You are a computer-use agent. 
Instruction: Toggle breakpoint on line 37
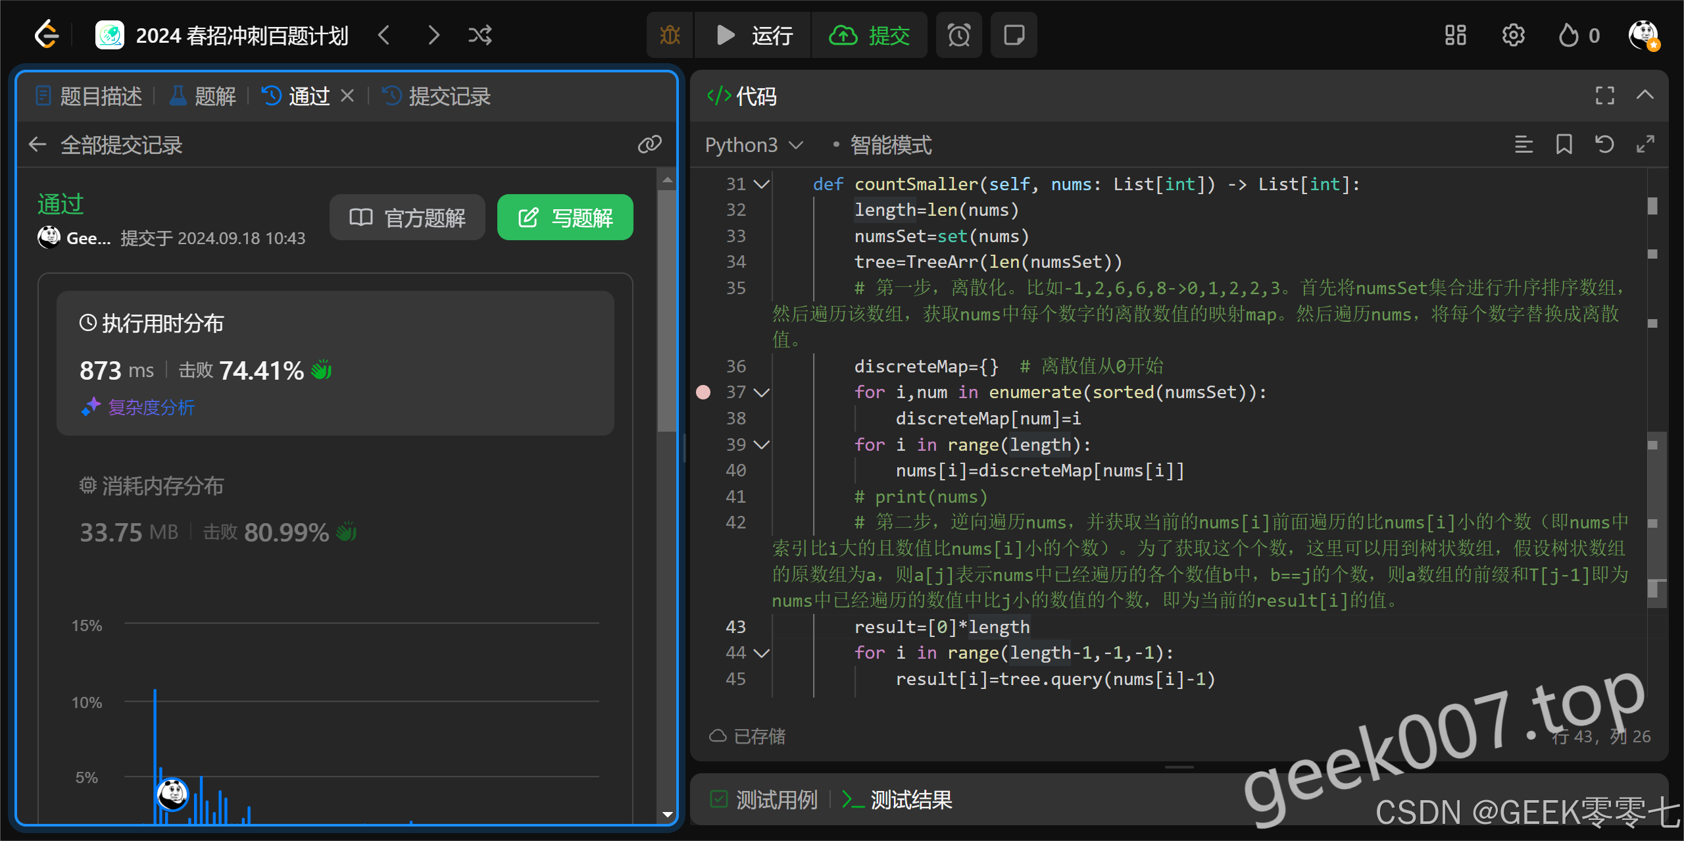[x=703, y=392]
